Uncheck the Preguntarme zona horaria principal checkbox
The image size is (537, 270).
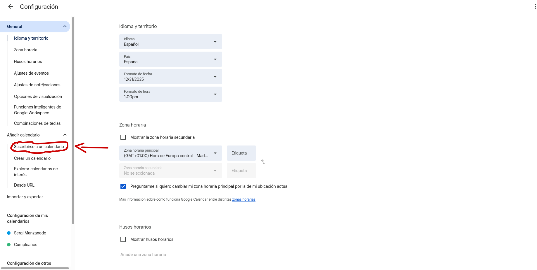[x=123, y=186]
